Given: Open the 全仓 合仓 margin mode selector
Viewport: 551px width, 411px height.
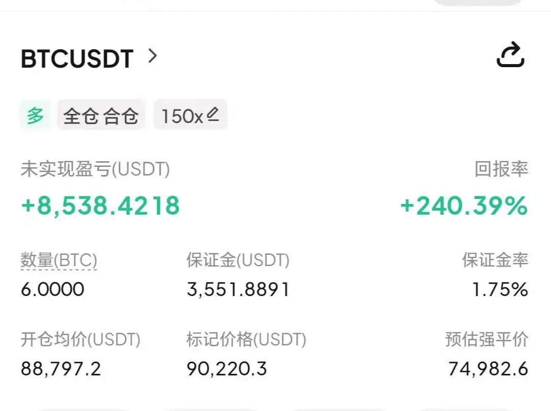Looking at the screenshot, I should click(101, 116).
